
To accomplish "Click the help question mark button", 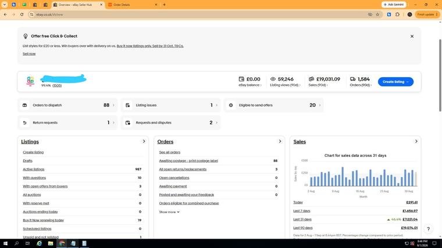I will point(428,229).
